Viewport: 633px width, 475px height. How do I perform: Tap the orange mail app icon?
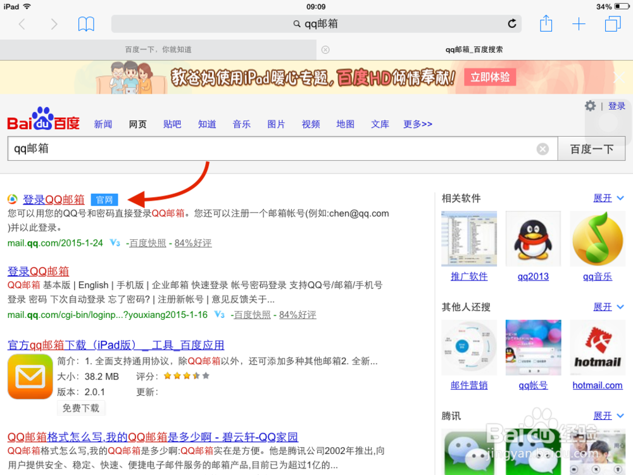(x=30, y=376)
